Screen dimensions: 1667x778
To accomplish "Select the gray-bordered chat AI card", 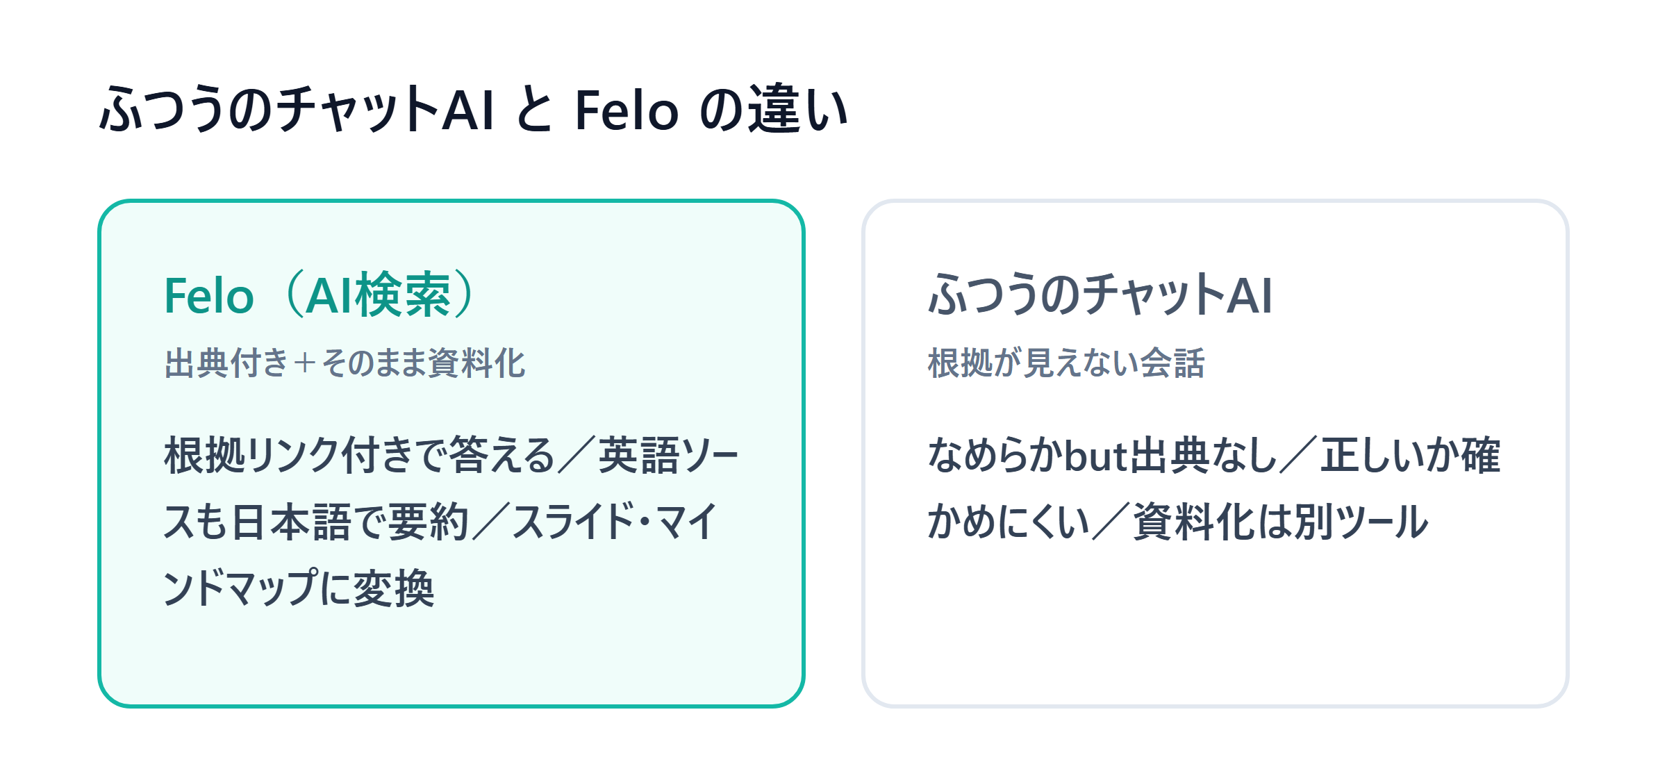I will click(1215, 454).
